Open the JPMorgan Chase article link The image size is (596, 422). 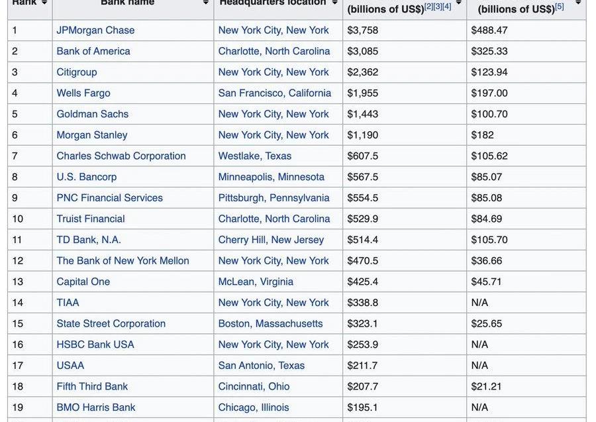[95, 30]
